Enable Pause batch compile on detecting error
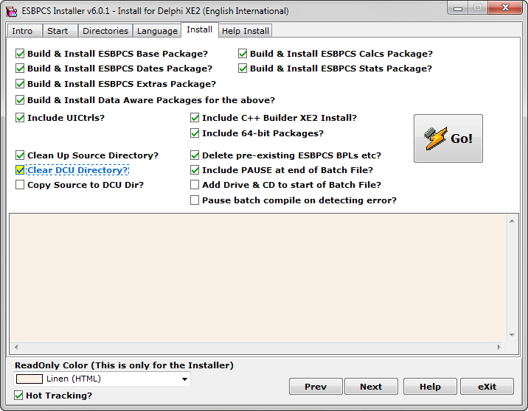 point(195,200)
